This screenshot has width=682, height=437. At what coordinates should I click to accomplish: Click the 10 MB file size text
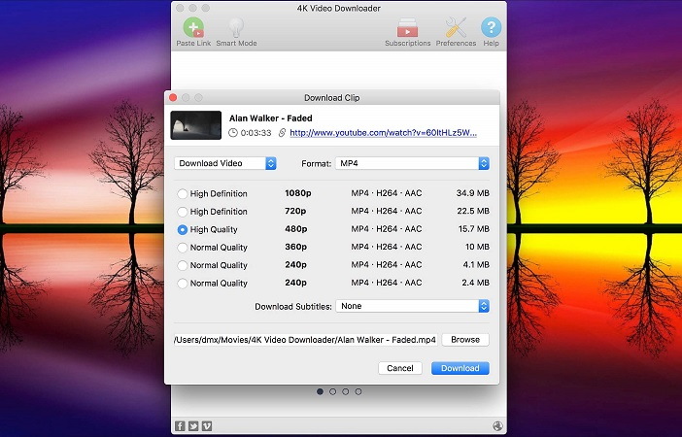(x=477, y=247)
